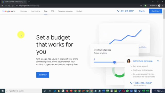Click the Sign in link

tap(142, 11)
